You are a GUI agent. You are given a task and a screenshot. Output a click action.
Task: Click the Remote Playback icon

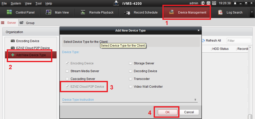(83, 12)
